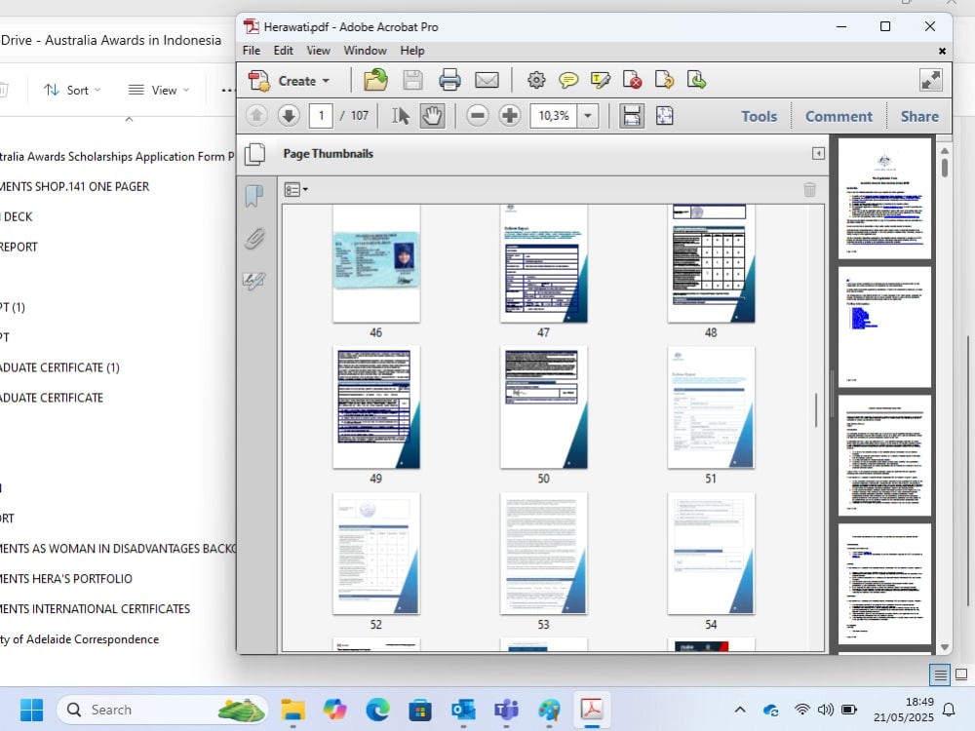The image size is (975, 731).
Task: Switch explorer to large thumbnails view icon
Action: pyautogui.click(x=961, y=674)
